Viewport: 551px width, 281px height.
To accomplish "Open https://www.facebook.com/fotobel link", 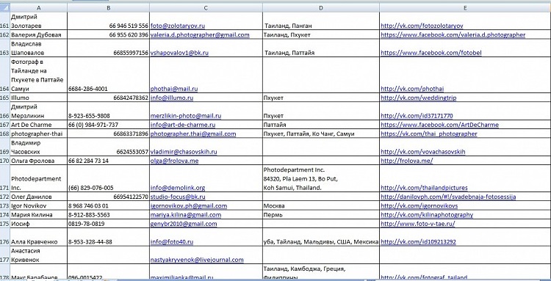I will pyautogui.click(x=431, y=53).
